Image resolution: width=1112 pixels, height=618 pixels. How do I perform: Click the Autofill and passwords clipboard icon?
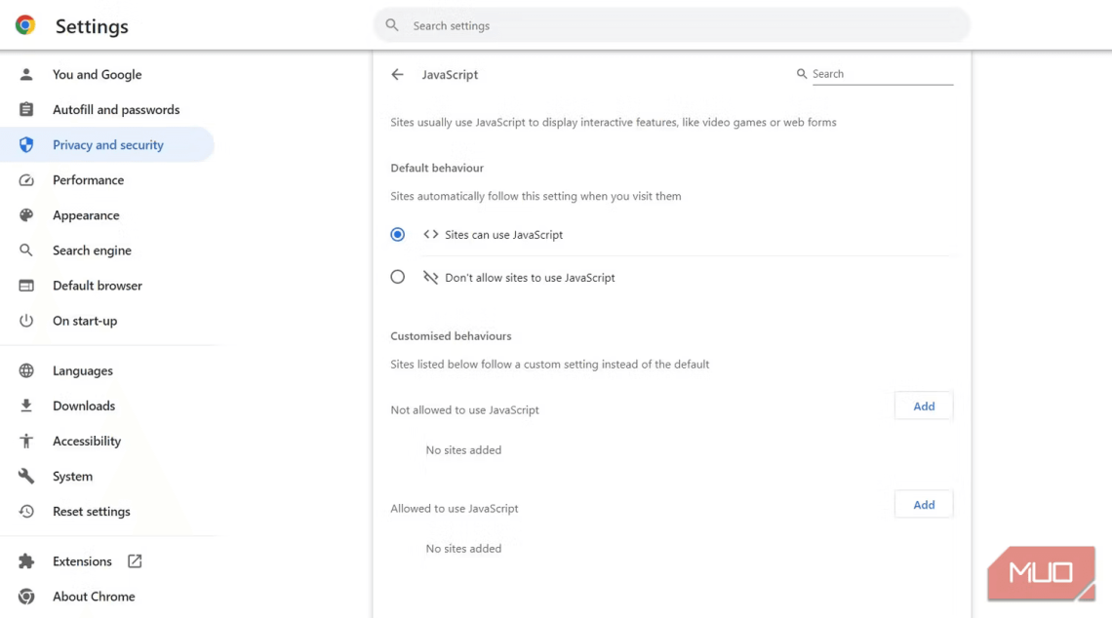click(x=26, y=110)
